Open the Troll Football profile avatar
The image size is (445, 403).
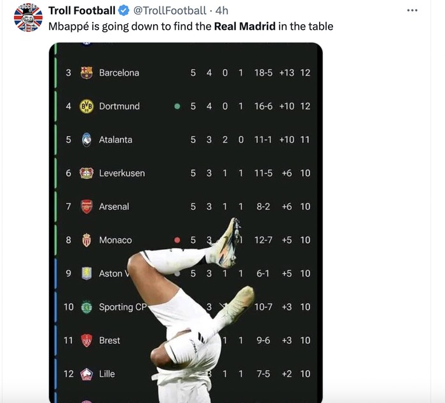(x=28, y=18)
